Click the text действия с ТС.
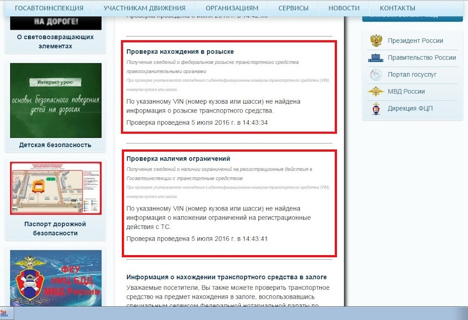This screenshot has height=320, width=468. click(149, 226)
